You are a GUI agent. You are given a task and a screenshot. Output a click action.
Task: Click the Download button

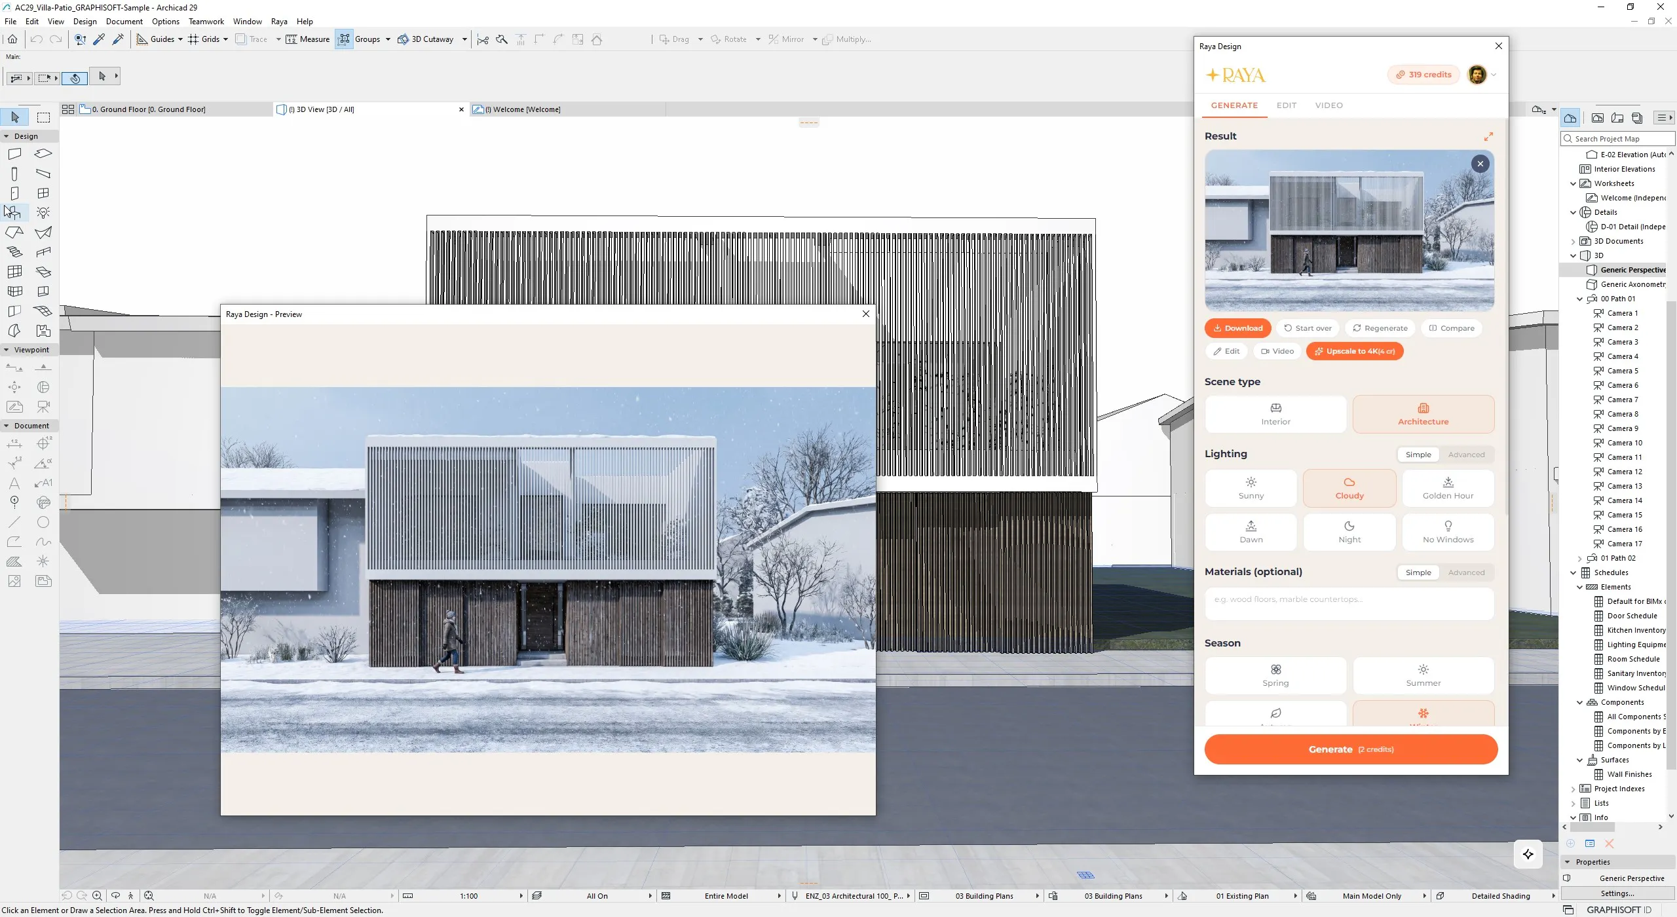coord(1237,328)
